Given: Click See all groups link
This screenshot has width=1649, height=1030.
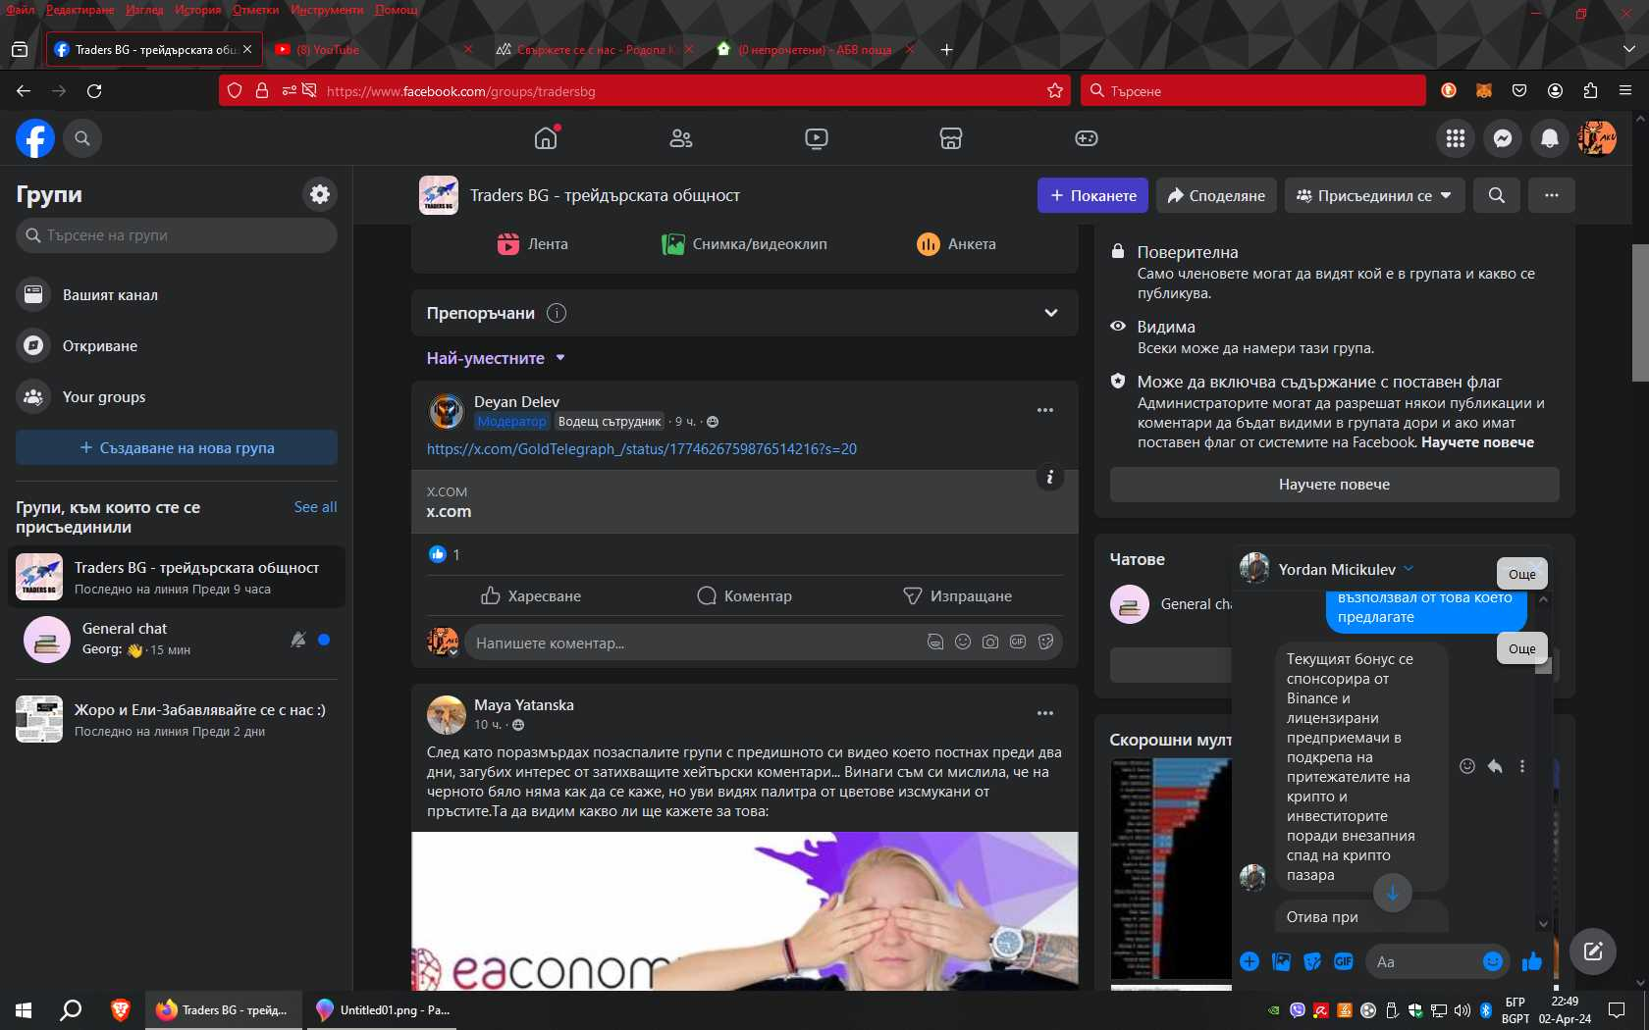Looking at the screenshot, I should (x=315, y=507).
